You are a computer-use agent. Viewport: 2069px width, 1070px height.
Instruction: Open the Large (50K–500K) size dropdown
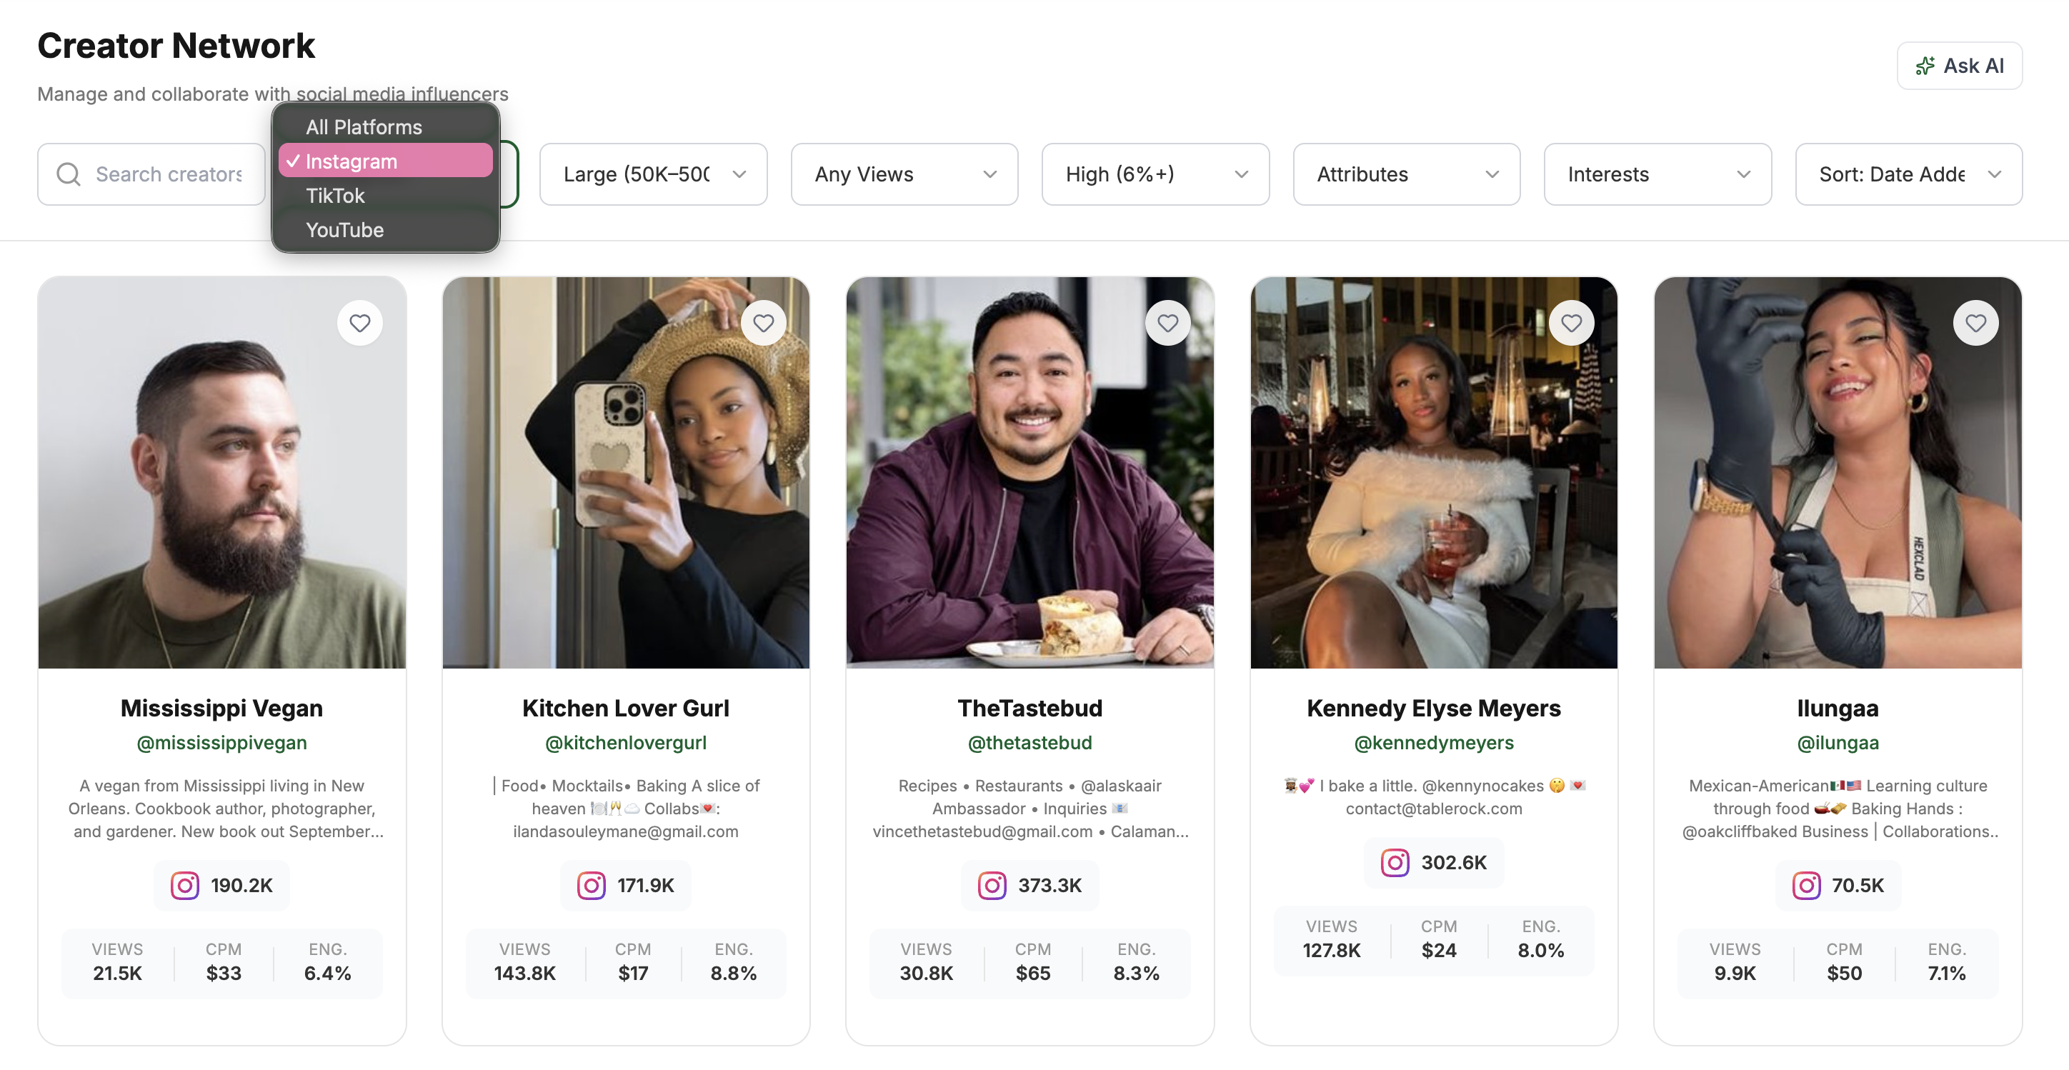(653, 174)
